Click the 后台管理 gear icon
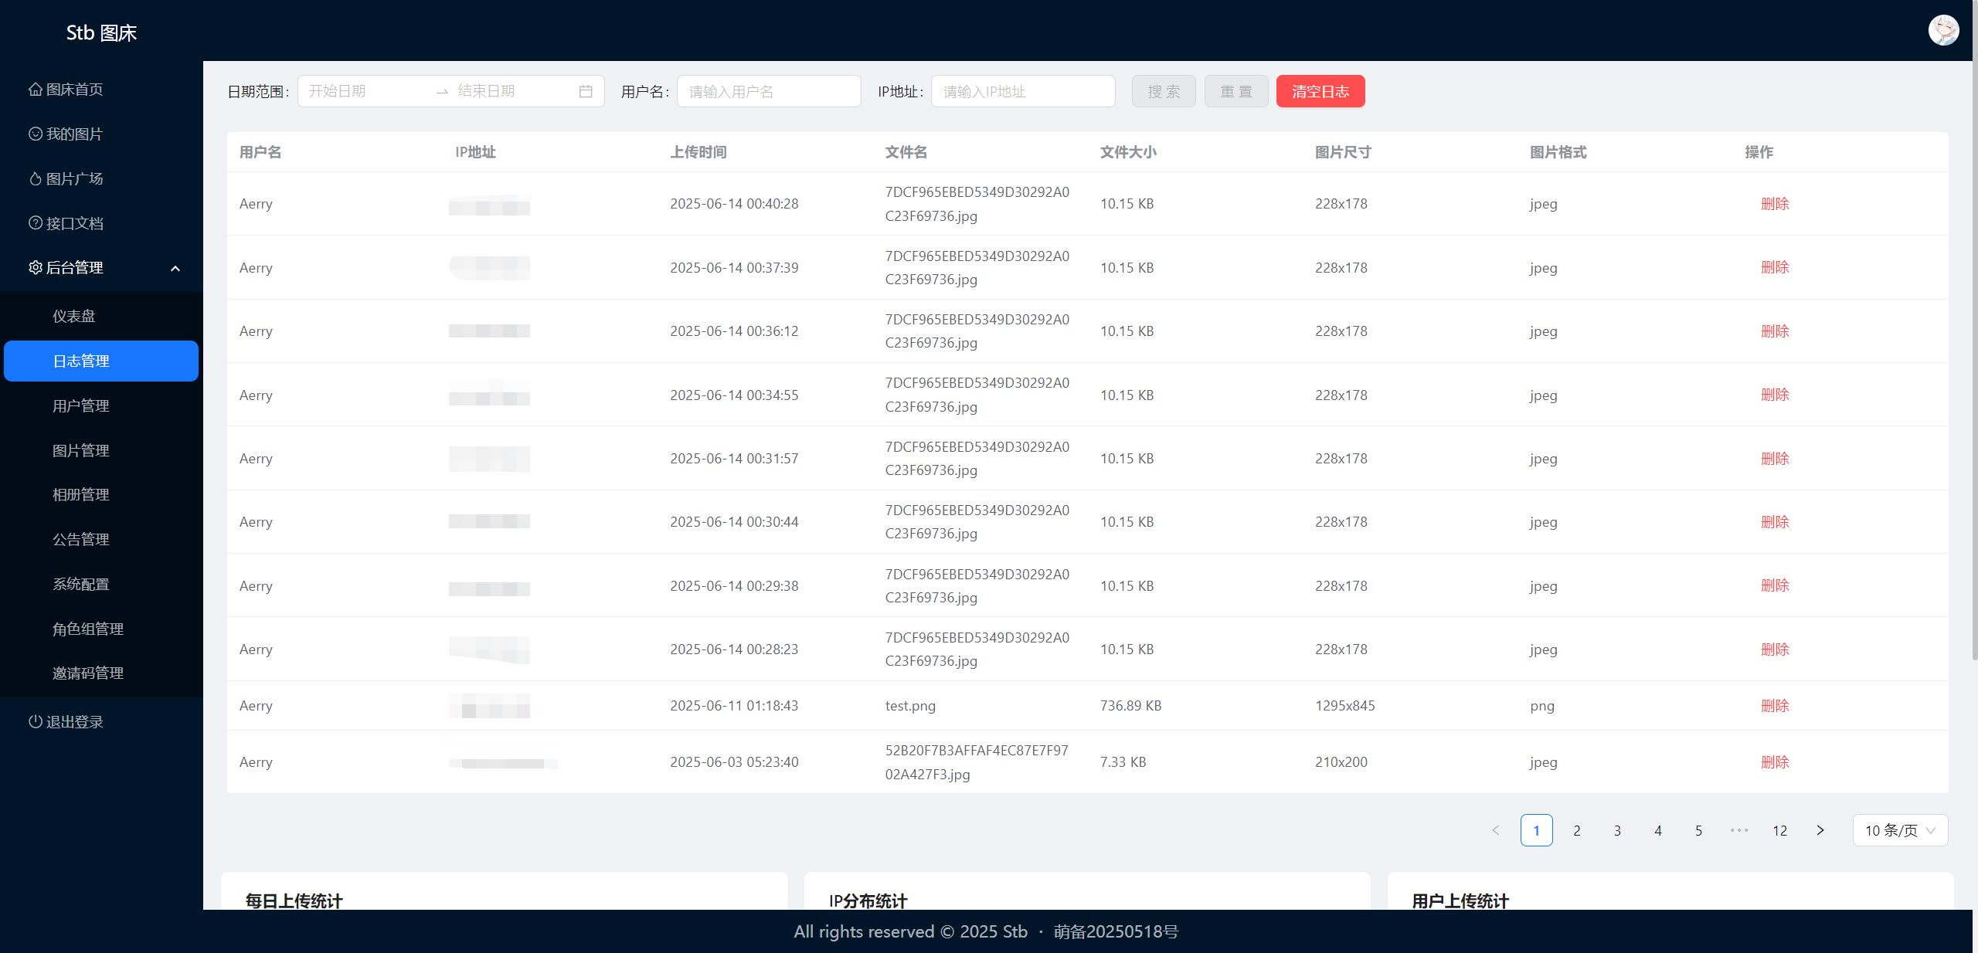The image size is (1978, 953). pyautogui.click(x=35, y=268)
